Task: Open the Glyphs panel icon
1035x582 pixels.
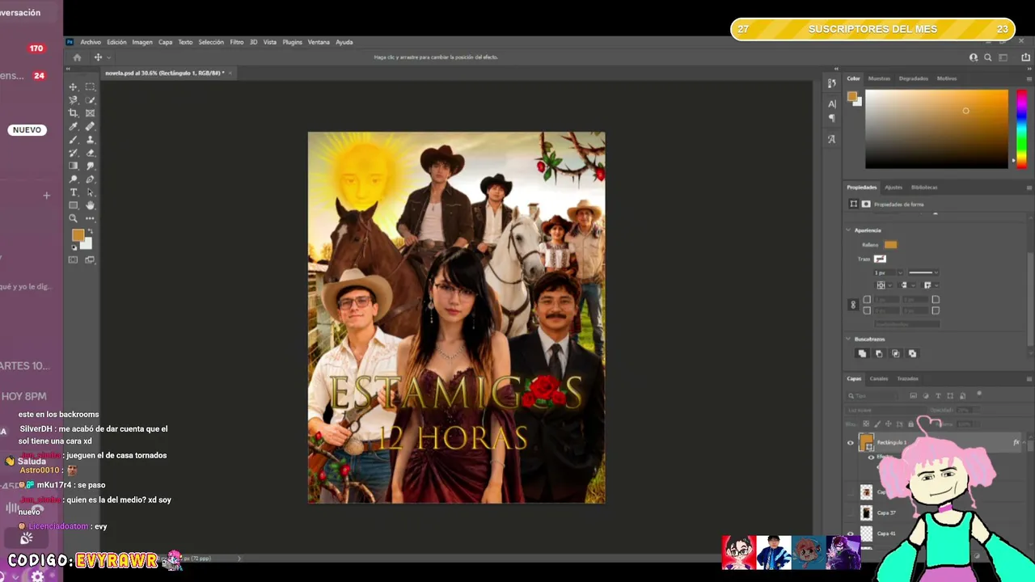Action: [832, 139]
